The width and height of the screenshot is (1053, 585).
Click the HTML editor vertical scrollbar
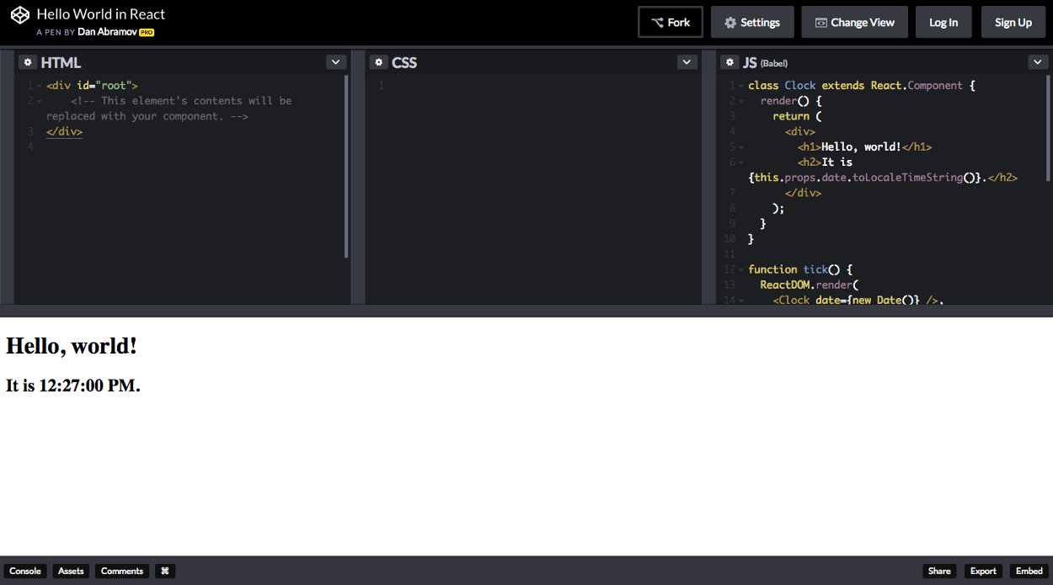coord(346,167)
